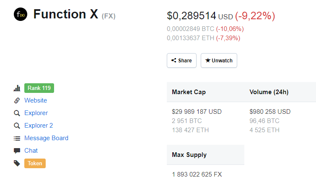This screenshot has height=182, width=316.
Task: Click the chain link website icon
Action: (x=17, y=100)
